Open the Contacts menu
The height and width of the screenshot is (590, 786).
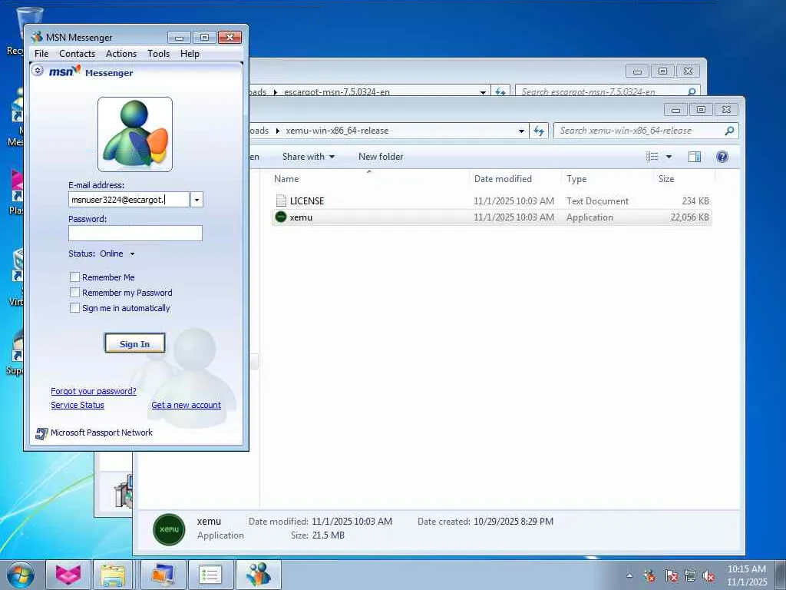click(77, 54)
